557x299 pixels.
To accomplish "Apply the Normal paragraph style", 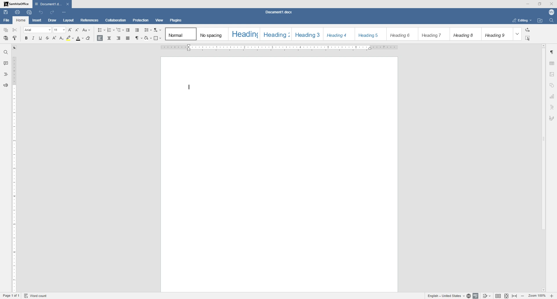I will [x=181, y=34].
